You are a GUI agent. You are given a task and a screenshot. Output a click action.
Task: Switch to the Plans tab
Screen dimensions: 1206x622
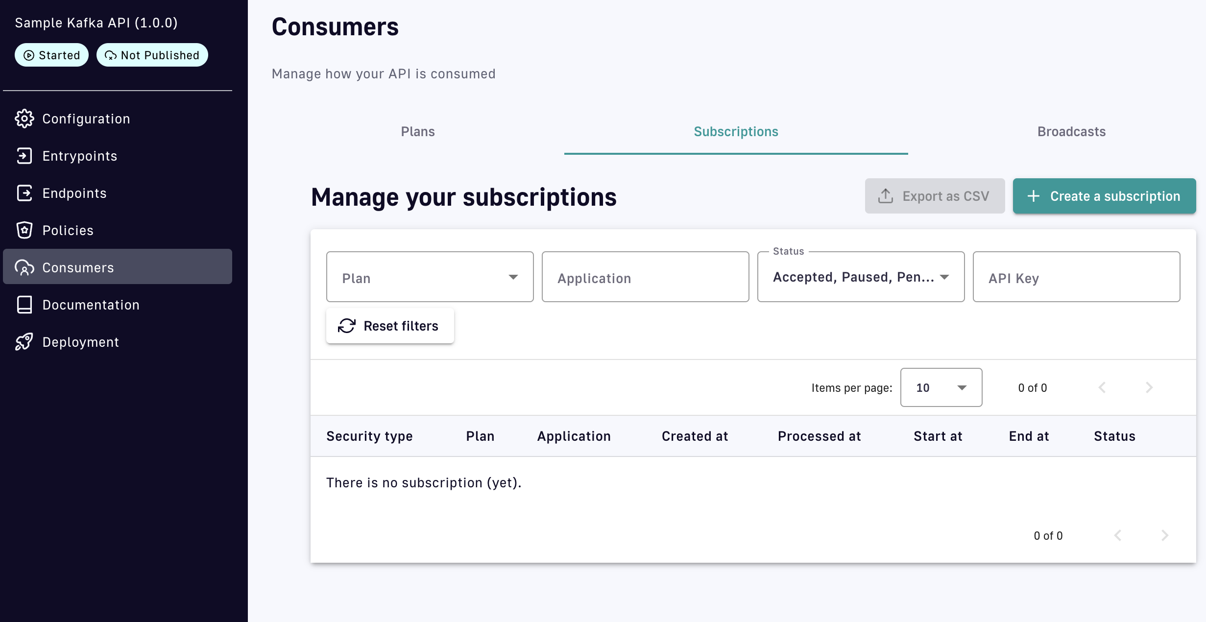tap(418, 132)
